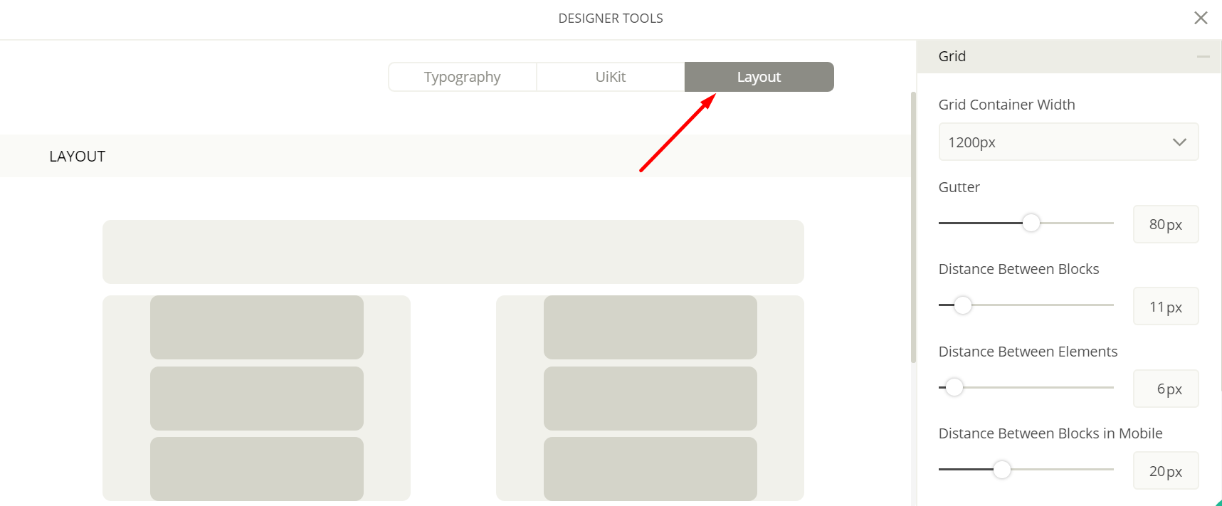Image resolution: width=1222 pixels, height=506 pixels.
Task: Click the full-width top block in the preview
Action: click(453, 252)
